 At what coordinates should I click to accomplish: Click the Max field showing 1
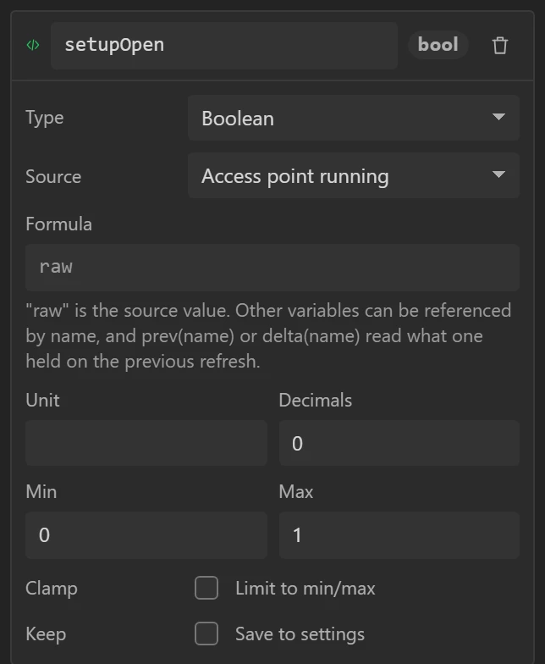(399, 535)
